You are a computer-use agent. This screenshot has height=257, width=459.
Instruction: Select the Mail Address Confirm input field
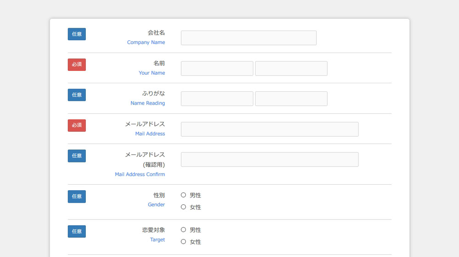(x=269, y=160)
